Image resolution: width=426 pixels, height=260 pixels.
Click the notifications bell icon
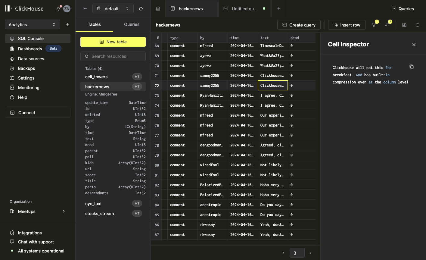(58, 9)
